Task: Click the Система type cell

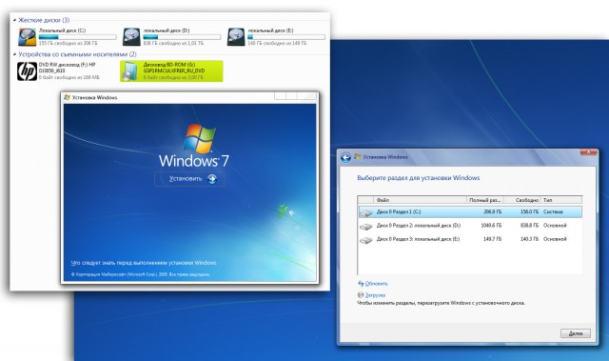Action: coord(553,211)
